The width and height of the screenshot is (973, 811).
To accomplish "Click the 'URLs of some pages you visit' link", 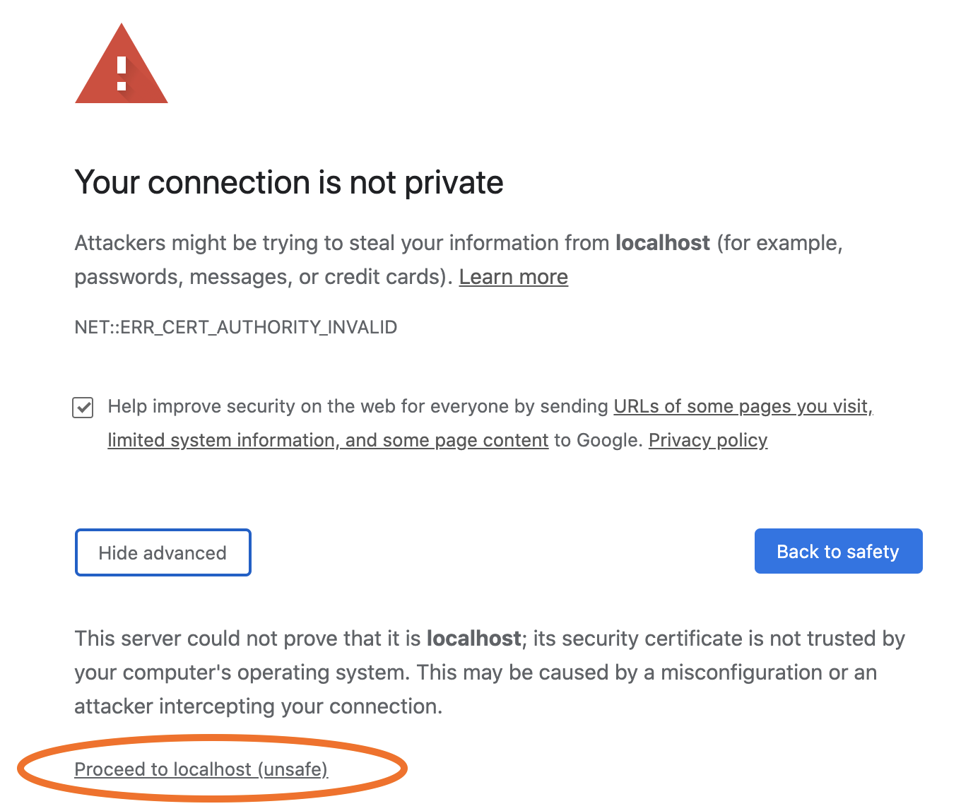I will [x=743, y=406].
